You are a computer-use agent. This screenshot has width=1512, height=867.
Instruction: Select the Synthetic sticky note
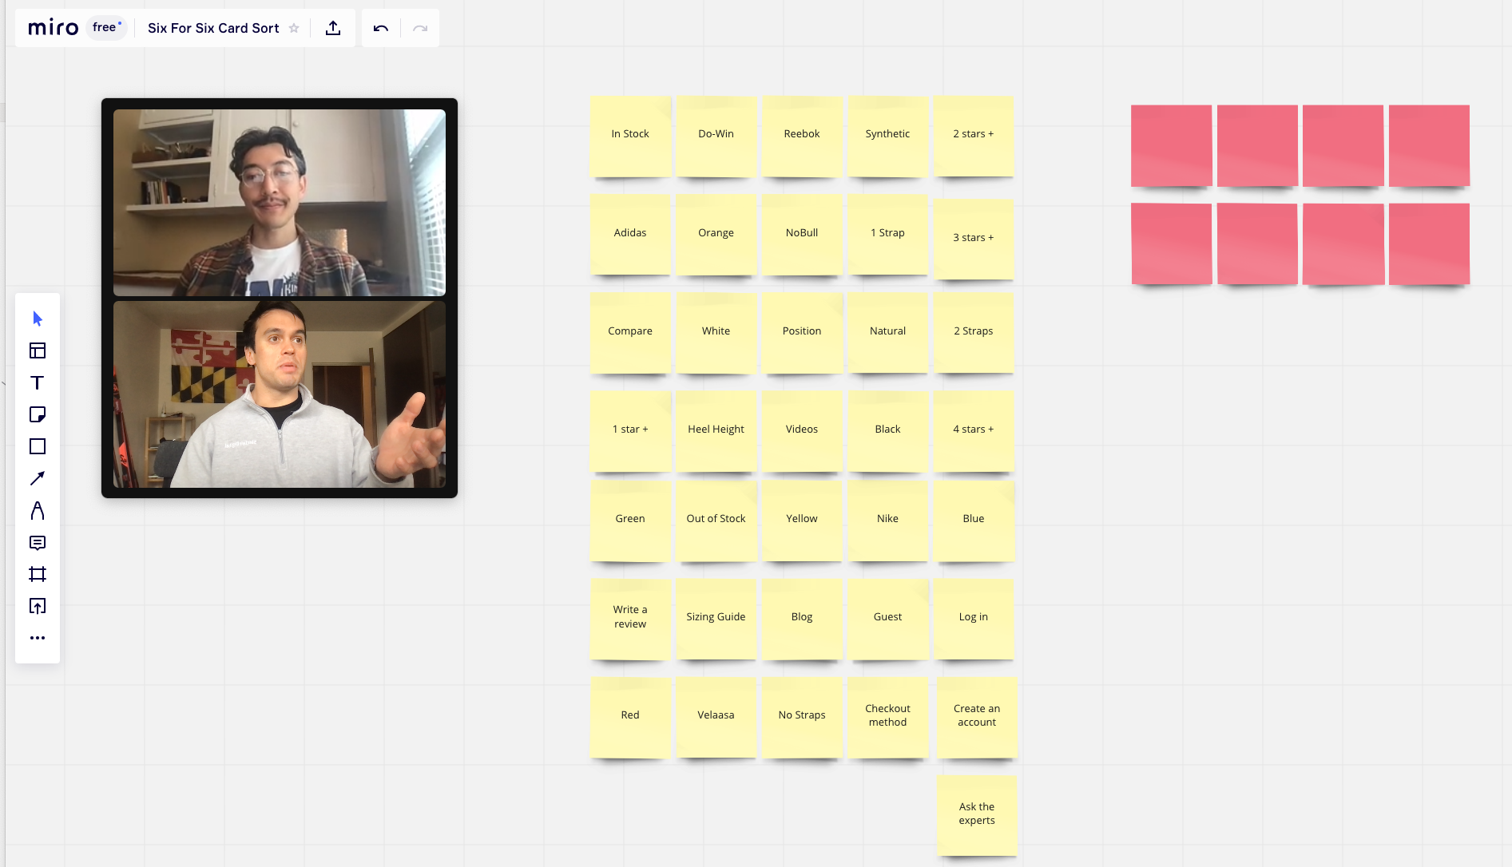point(888,136)
